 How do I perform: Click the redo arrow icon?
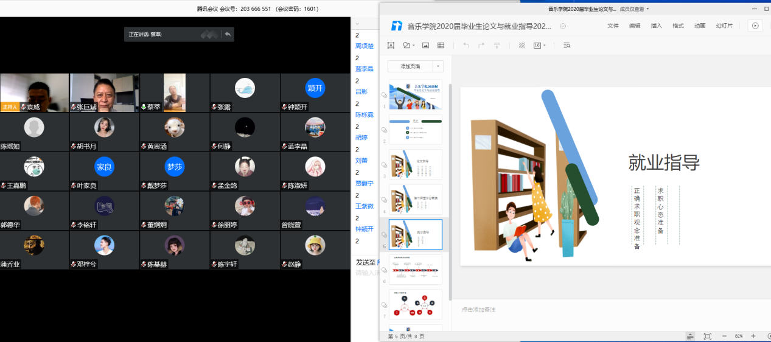pyautogui.click(x=481, y=46)
